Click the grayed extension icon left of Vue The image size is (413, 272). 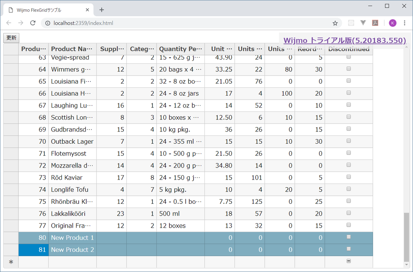coord(351,23)
